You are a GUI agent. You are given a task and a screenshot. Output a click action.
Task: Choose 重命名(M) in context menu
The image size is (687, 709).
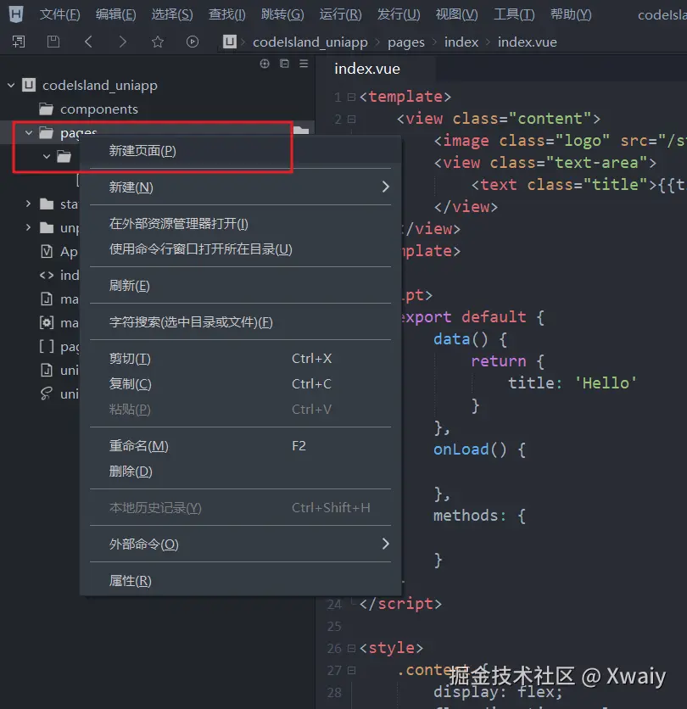(x=240, y=446)
